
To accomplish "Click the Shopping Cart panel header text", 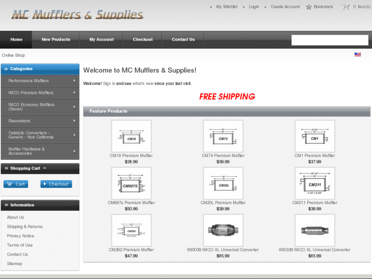I will (x=25, y=168).
